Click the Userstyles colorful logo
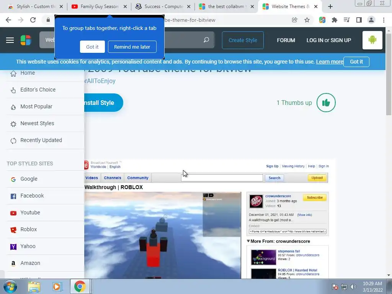The image size is (392, 294). (26, 40)
